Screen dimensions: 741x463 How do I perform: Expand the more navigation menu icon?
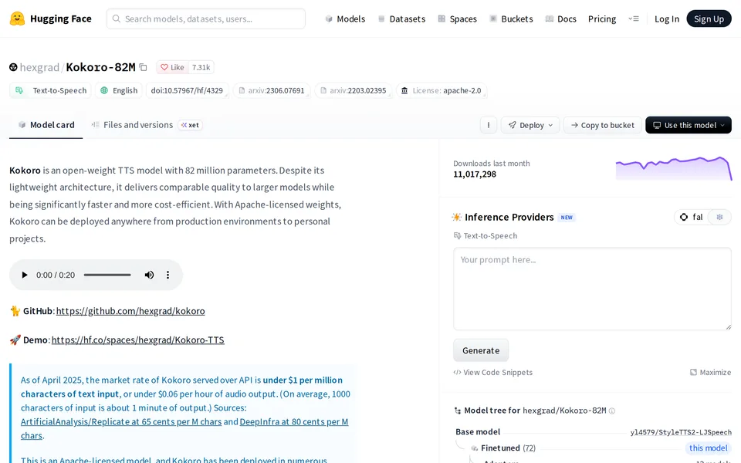pyautogui.click(x=634, y=19)
